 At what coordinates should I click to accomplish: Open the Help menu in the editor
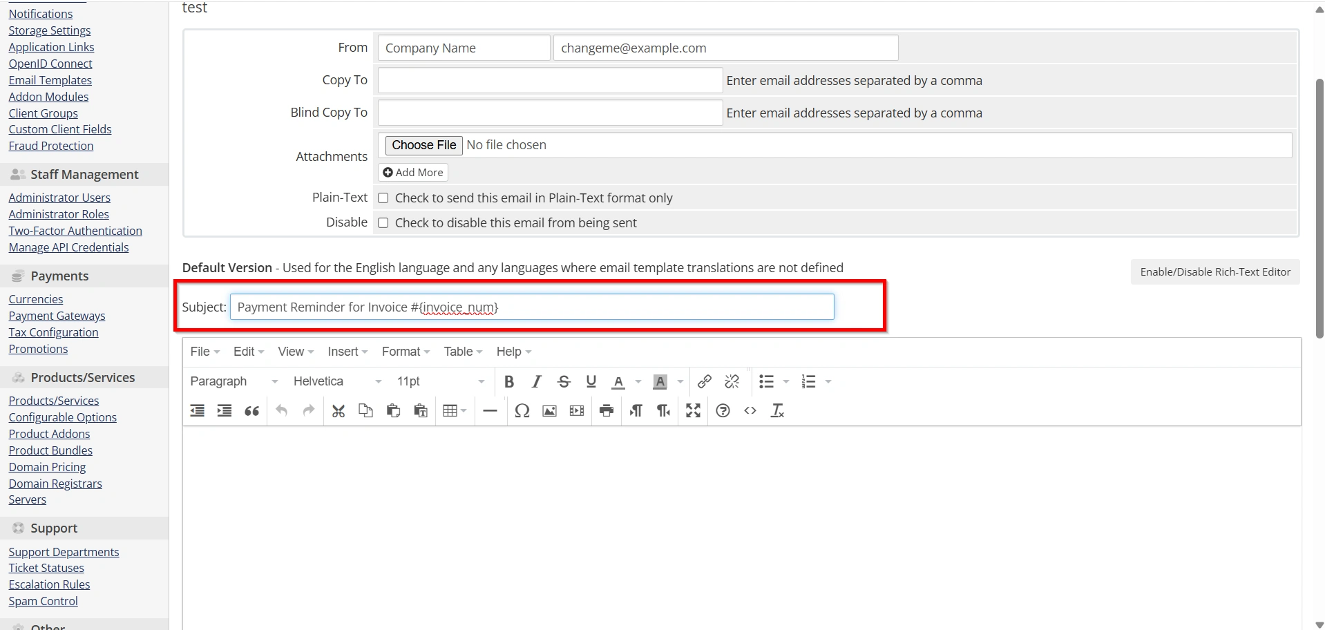514,352
